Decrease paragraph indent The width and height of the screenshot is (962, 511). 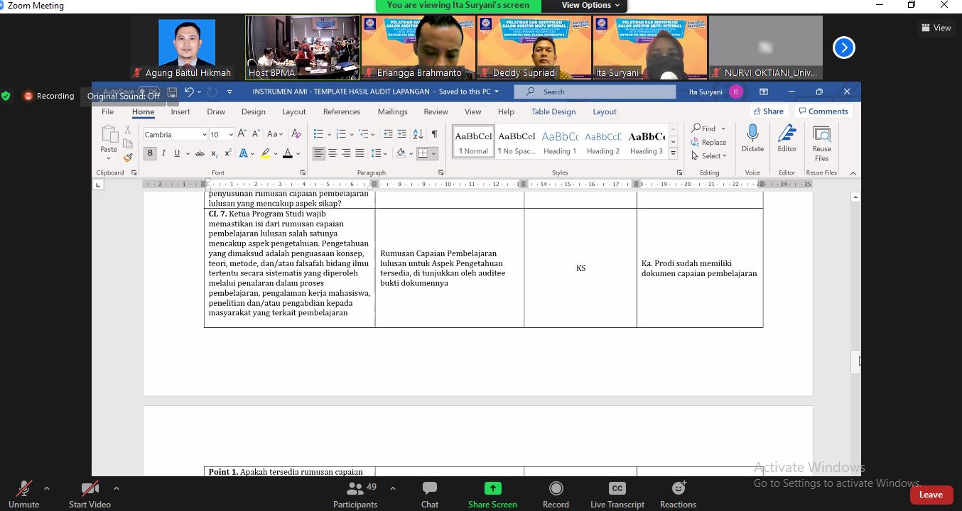coord(388,133)
